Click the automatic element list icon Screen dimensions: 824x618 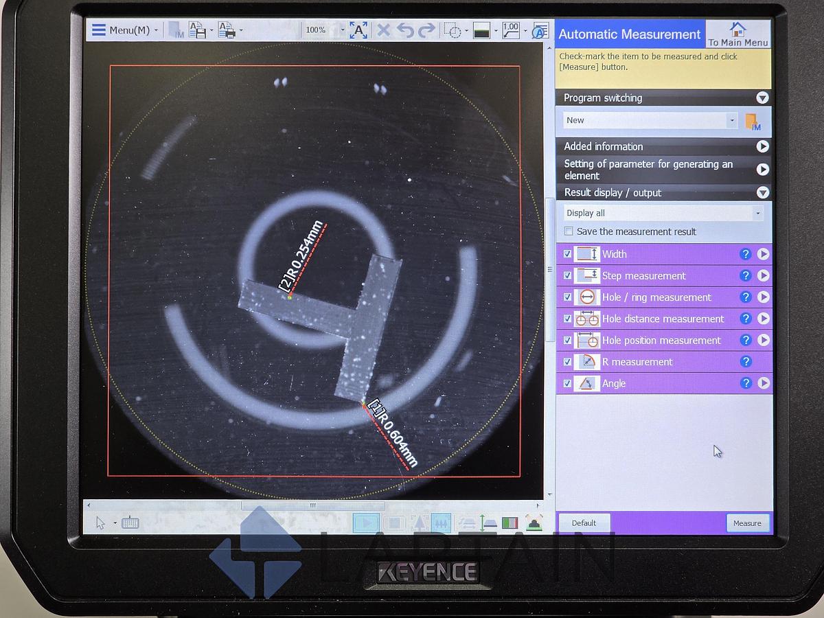540,31
